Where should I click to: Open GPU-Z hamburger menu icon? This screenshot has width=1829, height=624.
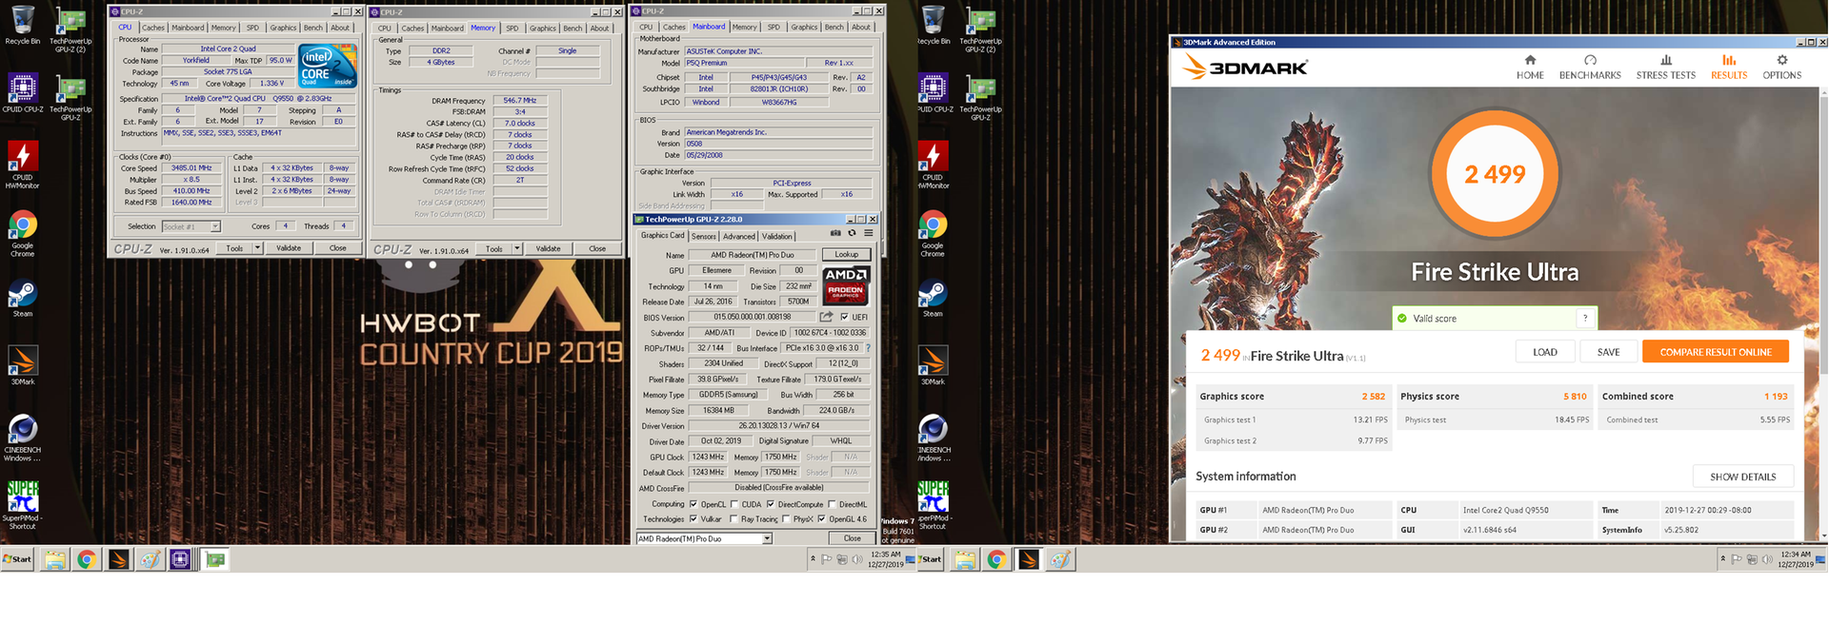pyautogui.click(x=868, y=233)
